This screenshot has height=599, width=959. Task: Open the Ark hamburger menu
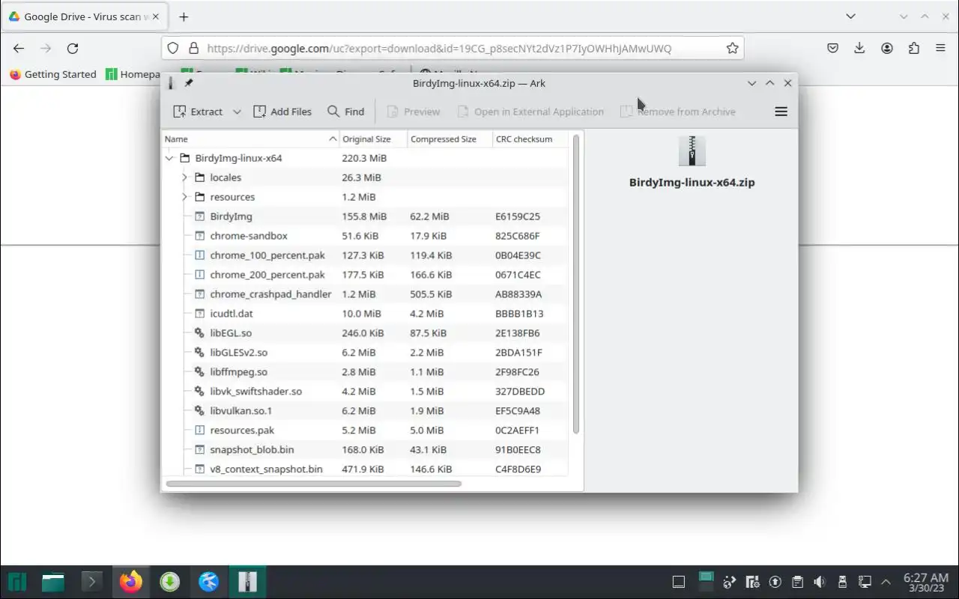[x=781, y=112]
